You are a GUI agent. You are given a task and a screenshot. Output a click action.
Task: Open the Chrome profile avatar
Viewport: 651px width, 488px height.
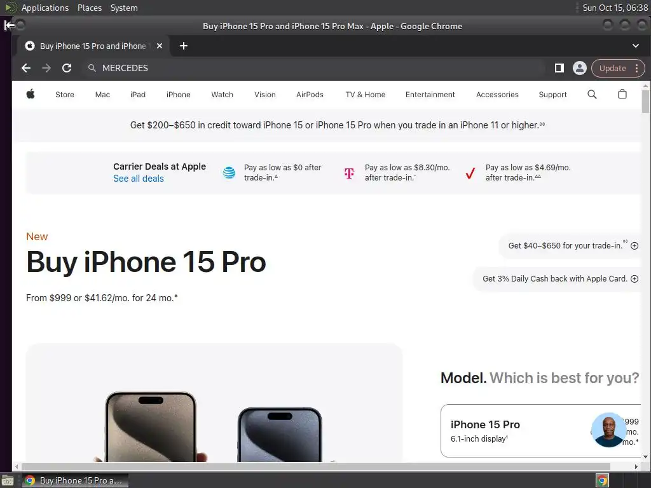pos(580,68)
